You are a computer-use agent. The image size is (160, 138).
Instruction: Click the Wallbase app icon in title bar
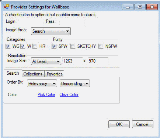(7, 7)
